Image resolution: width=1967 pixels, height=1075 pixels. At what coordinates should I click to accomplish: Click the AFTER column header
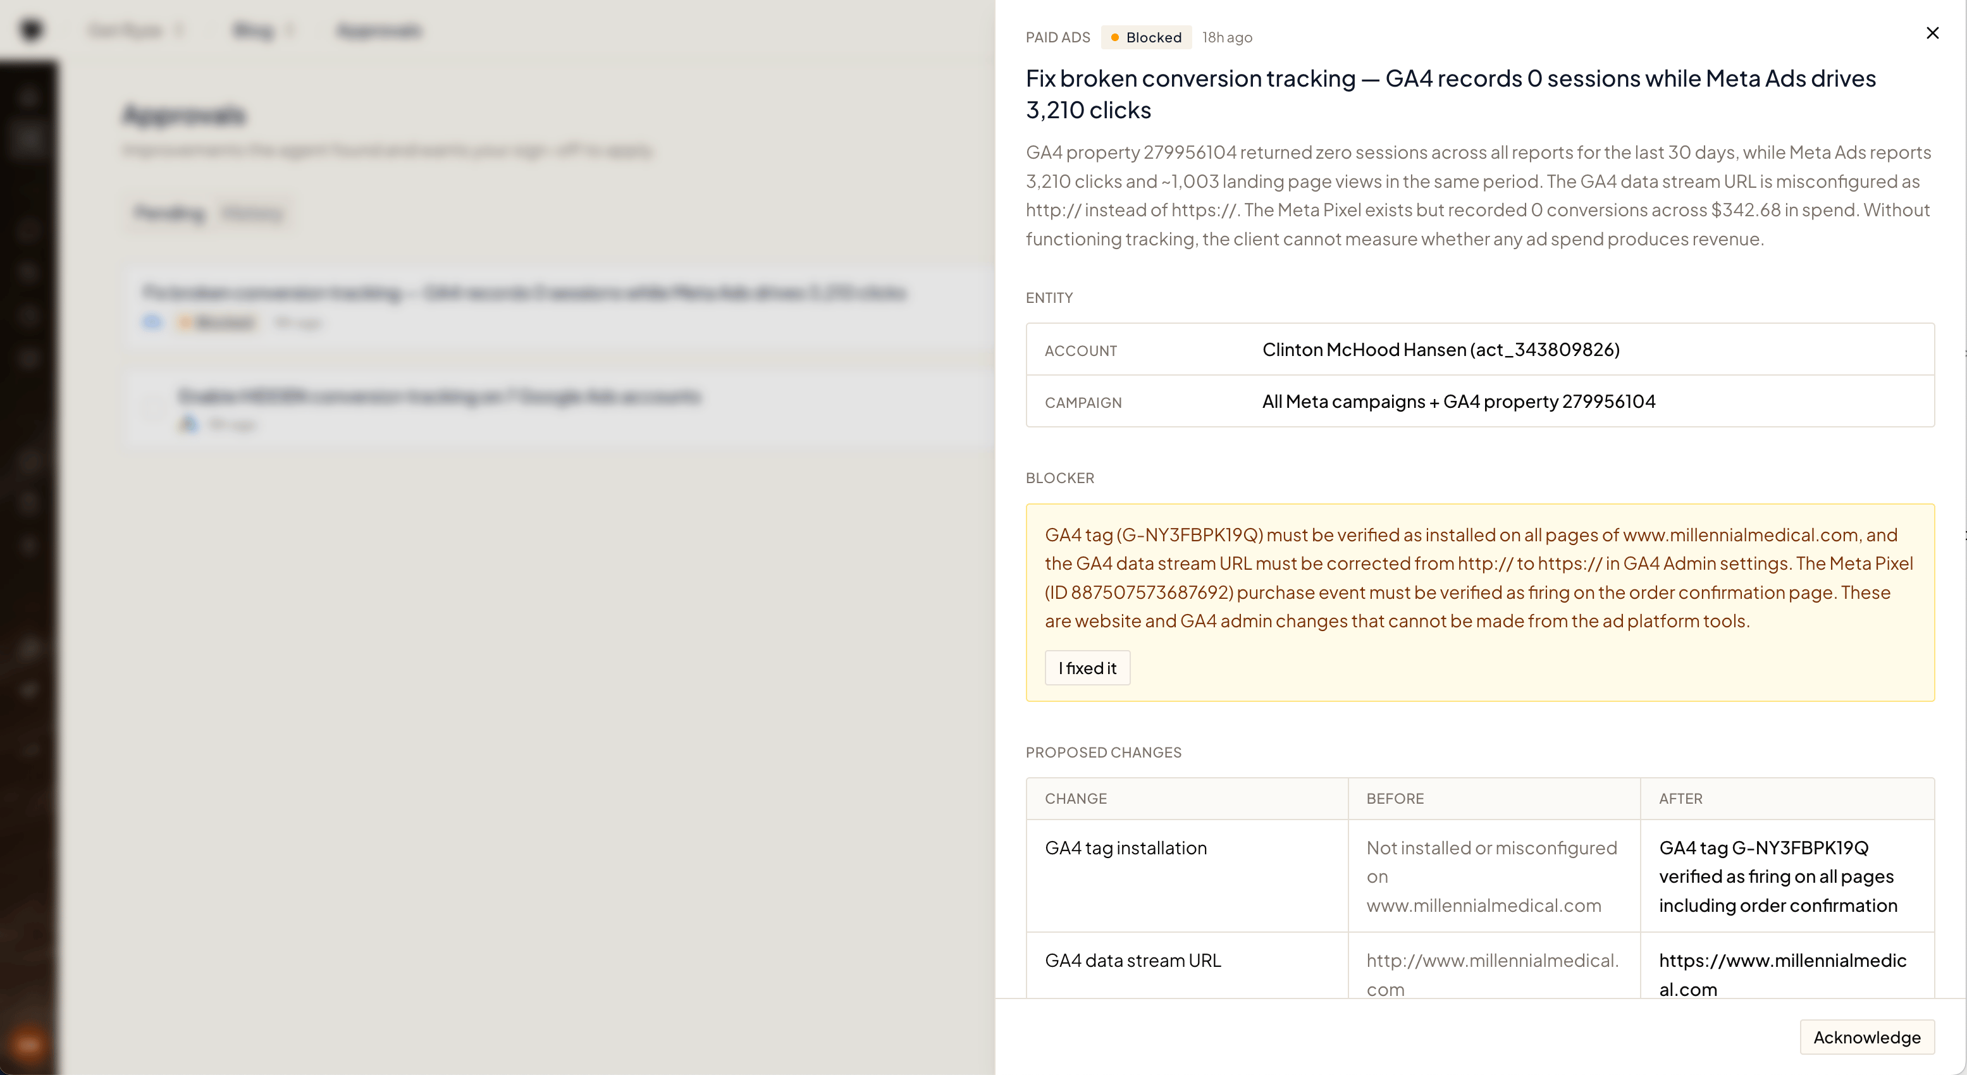[1680, 799]
